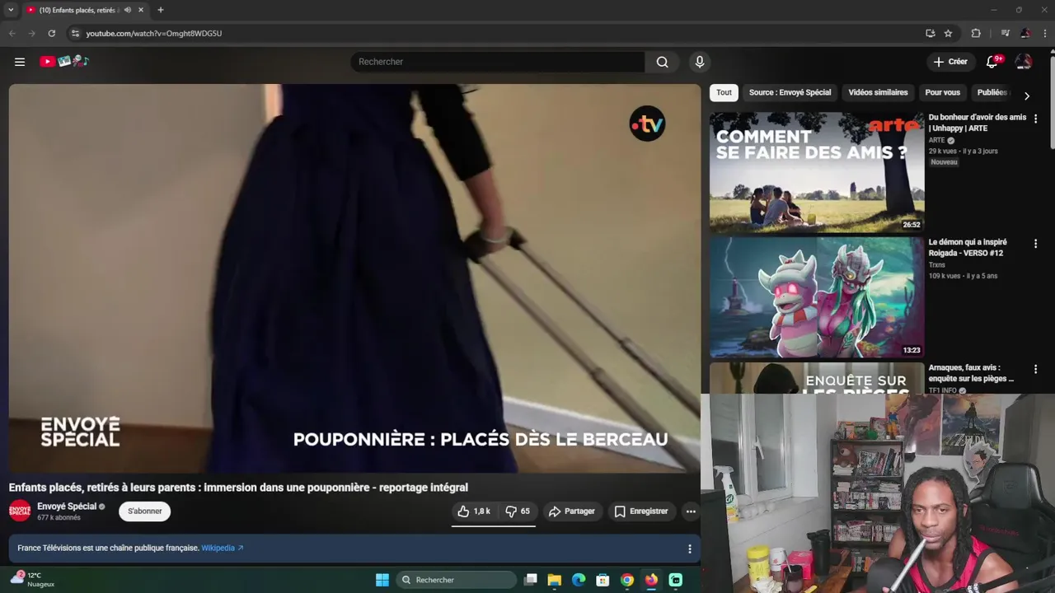Click the video title text

coord(238,488)
